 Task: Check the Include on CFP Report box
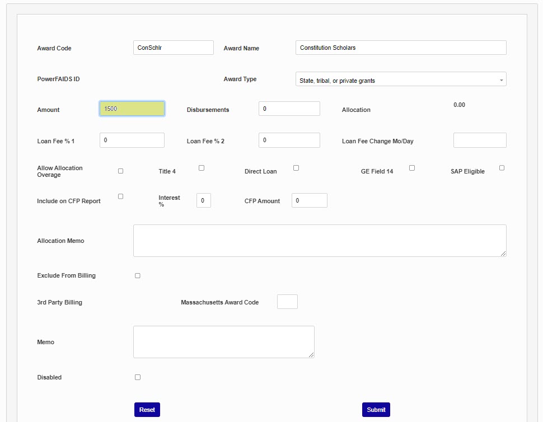coord(120,196)
